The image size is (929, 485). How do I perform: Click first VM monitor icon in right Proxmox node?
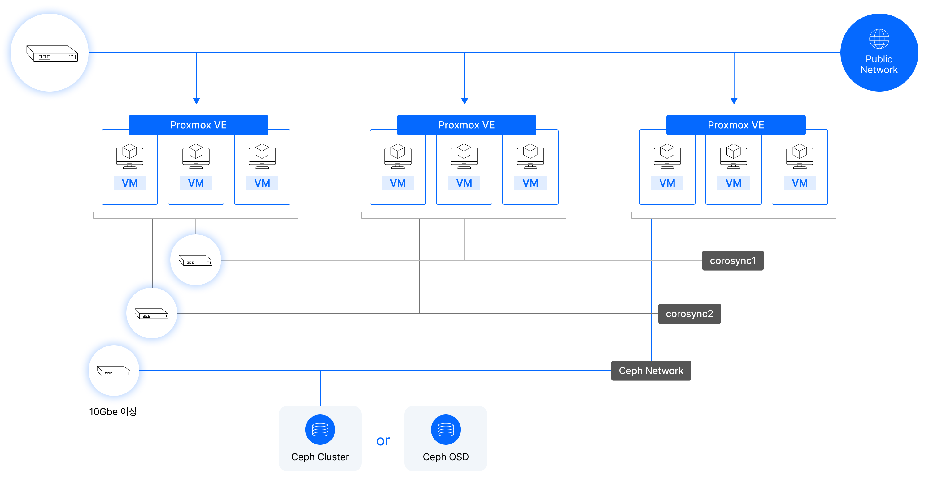pyautogui.click(x=667, y=156)
